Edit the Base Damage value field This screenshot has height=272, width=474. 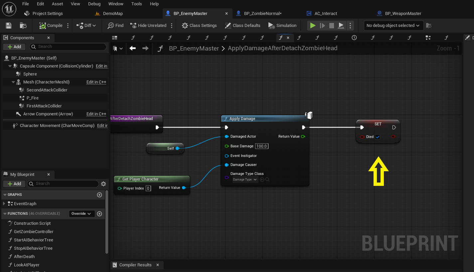pyautogui.click(x=262, y=146)
